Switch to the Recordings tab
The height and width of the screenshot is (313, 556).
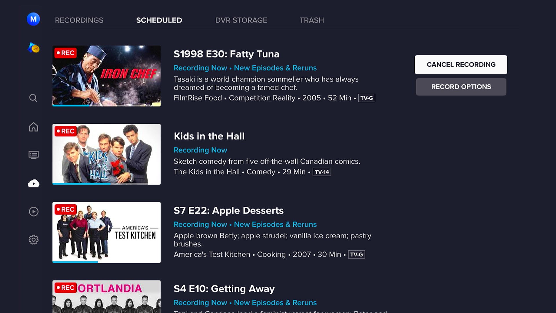tap(79, 20)
